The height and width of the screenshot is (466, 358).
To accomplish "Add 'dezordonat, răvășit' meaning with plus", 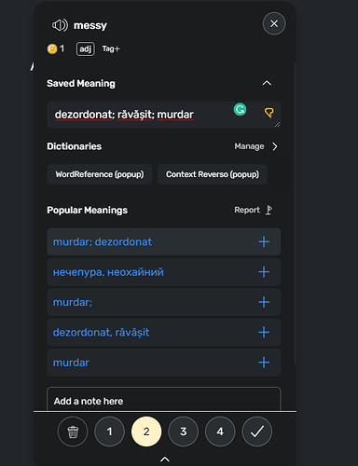I will (x=264, y=332).
